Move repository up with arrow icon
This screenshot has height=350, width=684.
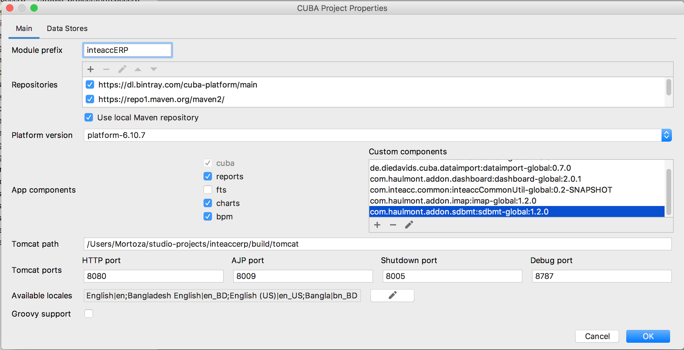point(138,69)
